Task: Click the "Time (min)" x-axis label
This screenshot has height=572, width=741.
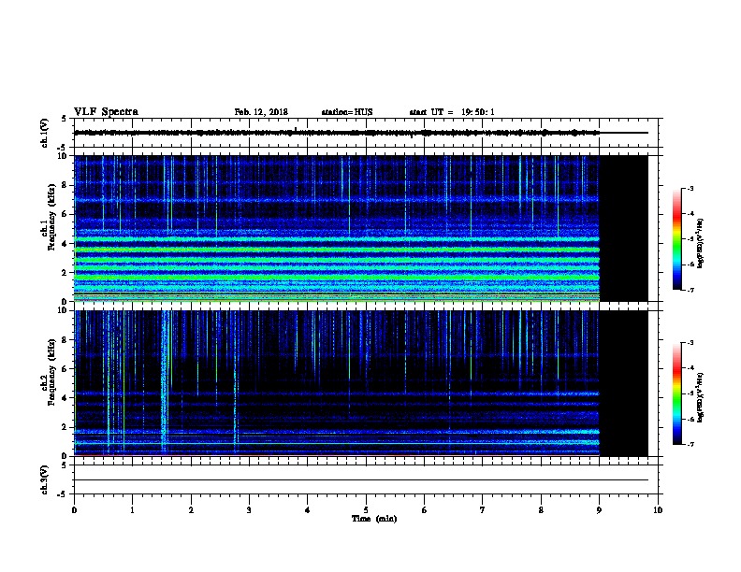Action: pos(374,519)
